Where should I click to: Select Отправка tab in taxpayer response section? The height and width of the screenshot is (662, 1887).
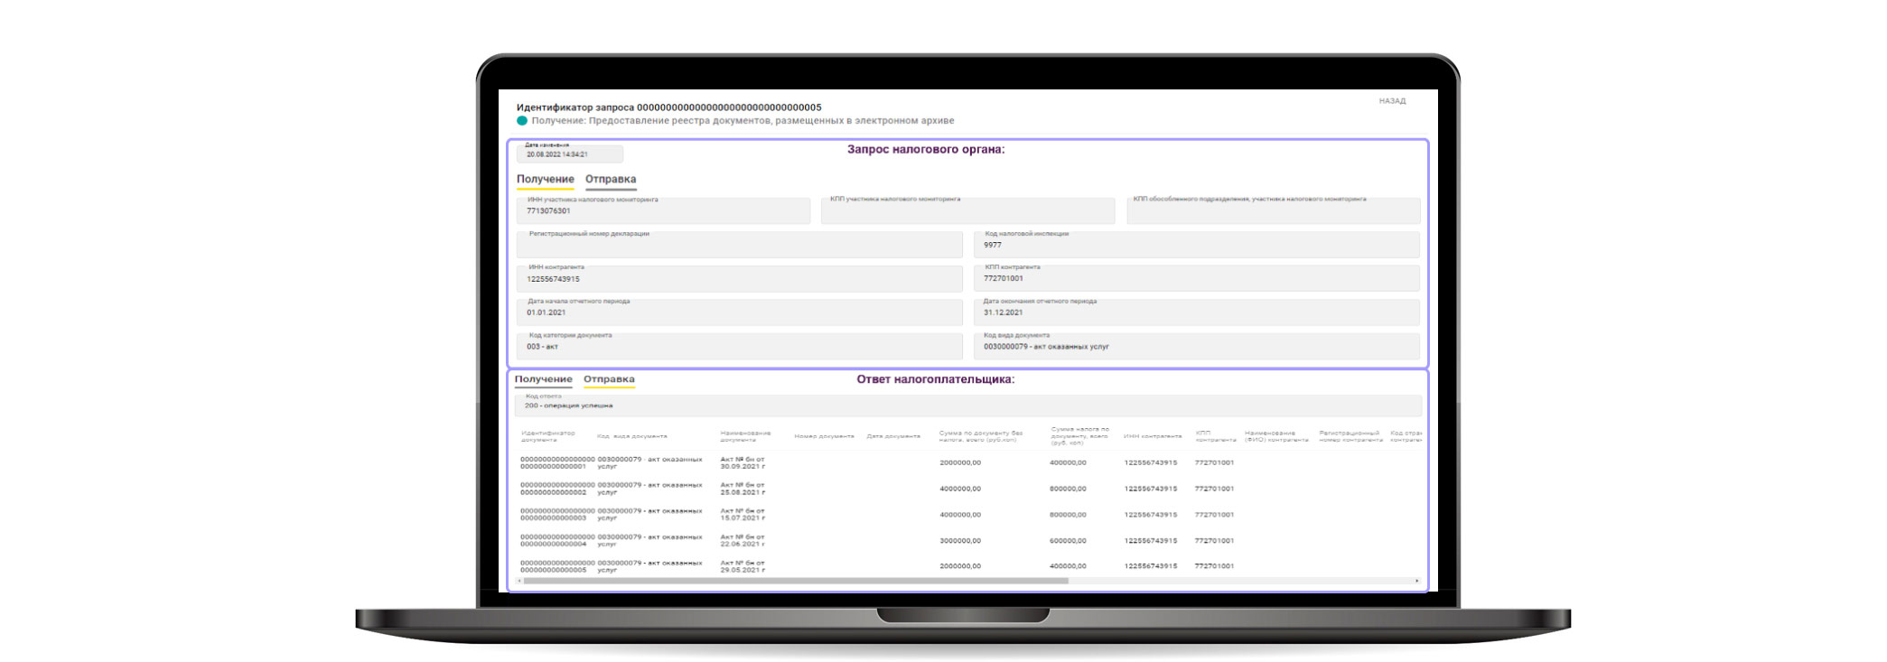[609, 380]
